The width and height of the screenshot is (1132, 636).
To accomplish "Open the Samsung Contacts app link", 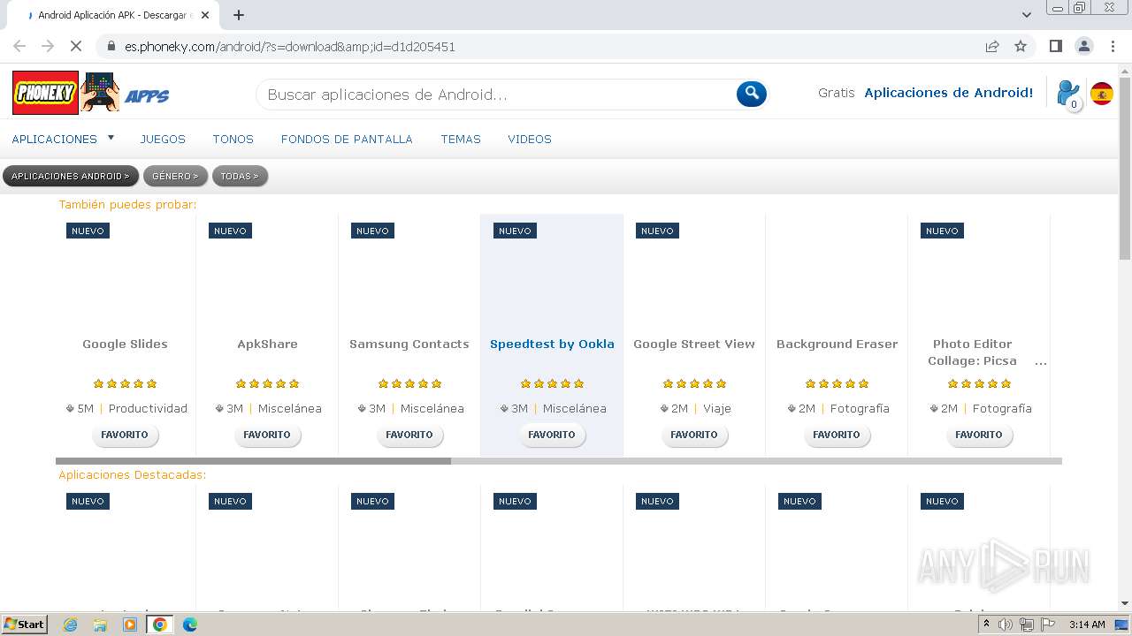I will [409, 344].
